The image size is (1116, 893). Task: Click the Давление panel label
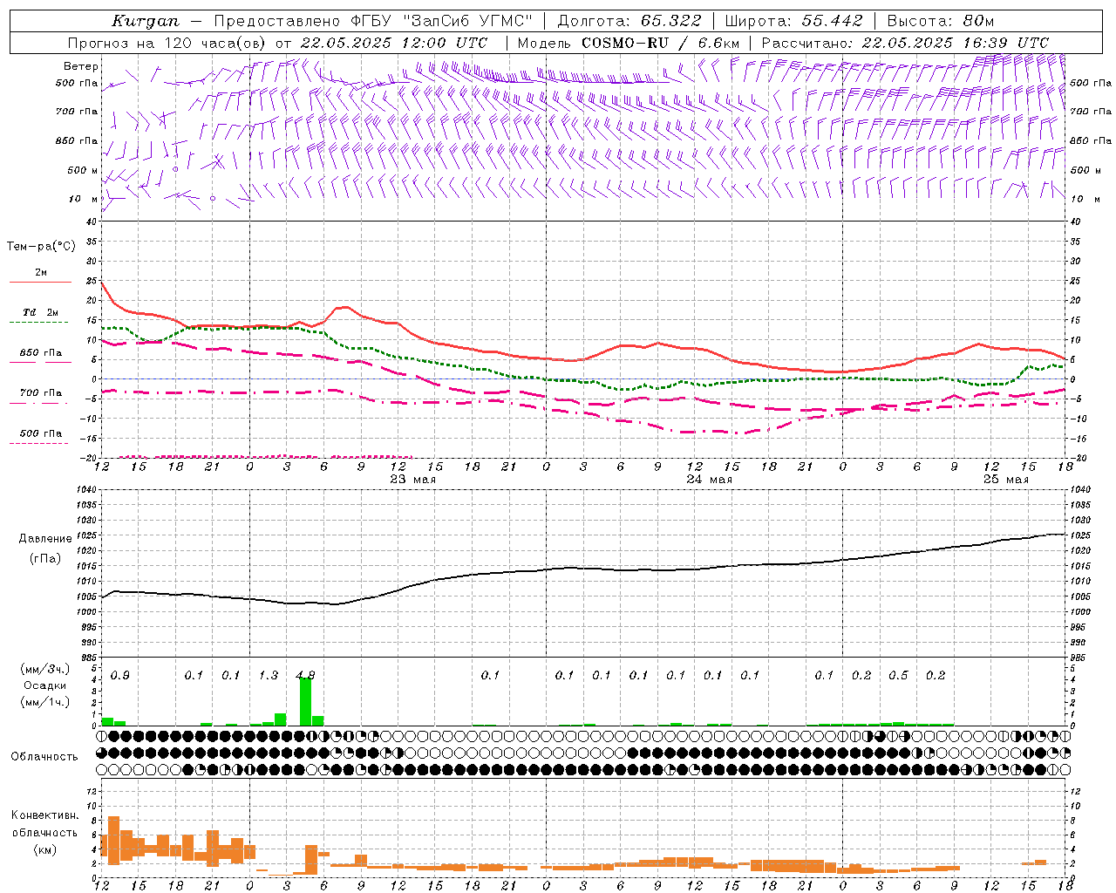[x=44, y=539]
